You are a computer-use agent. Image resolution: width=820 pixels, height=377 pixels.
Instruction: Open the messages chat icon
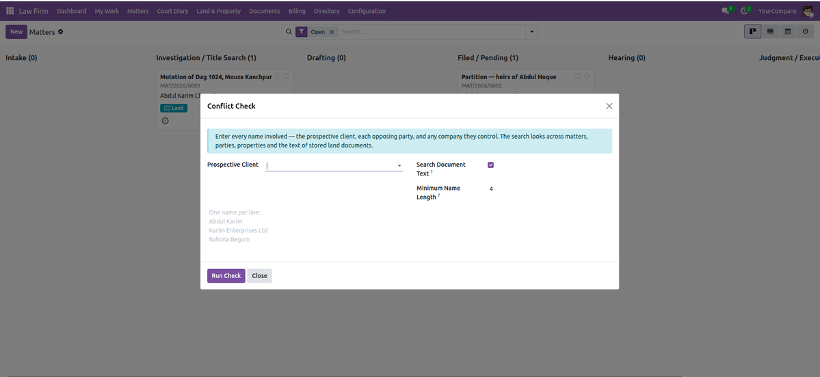tap(726, 11)
